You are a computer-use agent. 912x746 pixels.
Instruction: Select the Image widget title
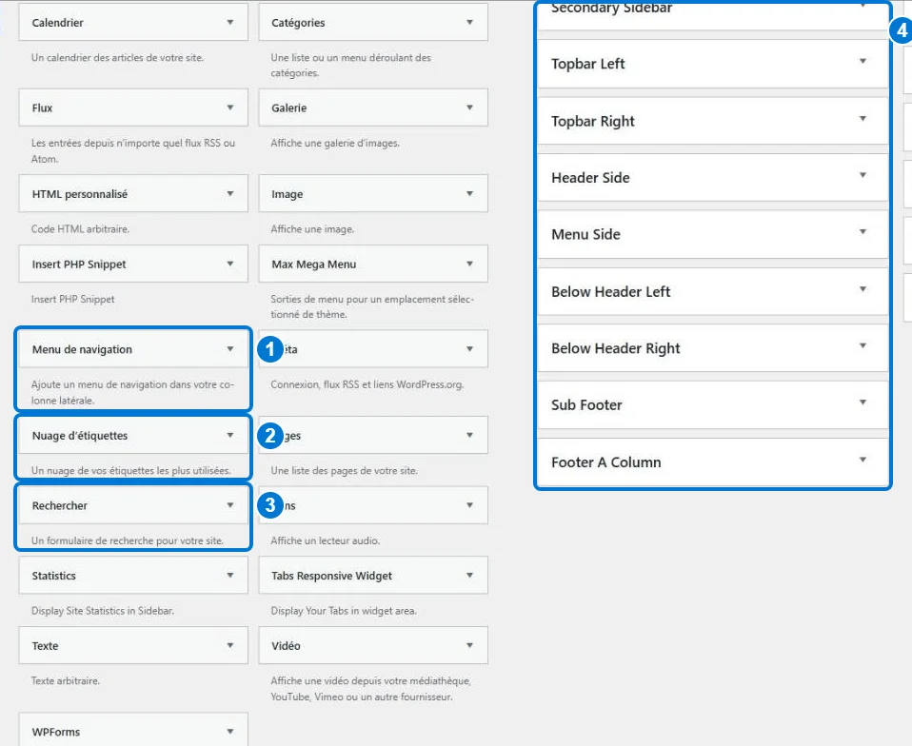click(287, 194)
